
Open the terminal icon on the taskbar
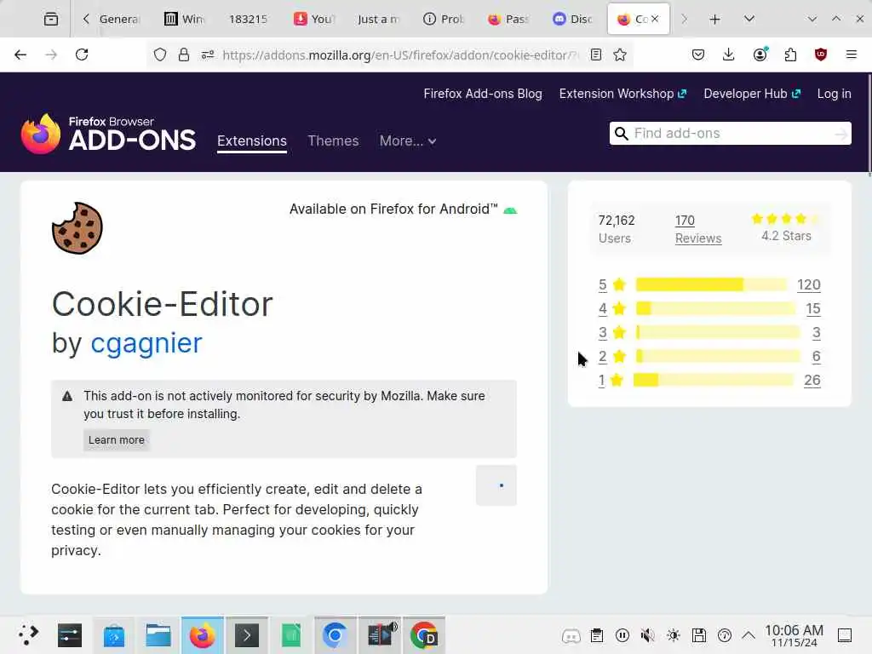tap(247, 634)
